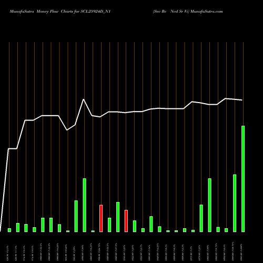Click the first small green bar at the left end
This screenshot has width=263, height=263.
9,230
